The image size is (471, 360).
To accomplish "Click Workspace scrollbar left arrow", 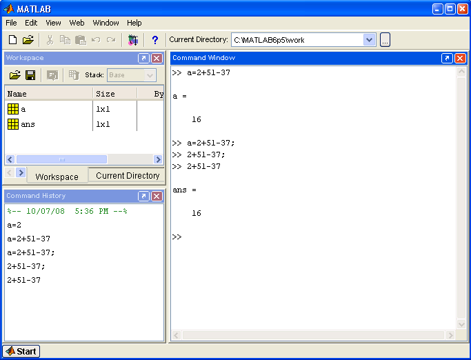I will (10, 159).
